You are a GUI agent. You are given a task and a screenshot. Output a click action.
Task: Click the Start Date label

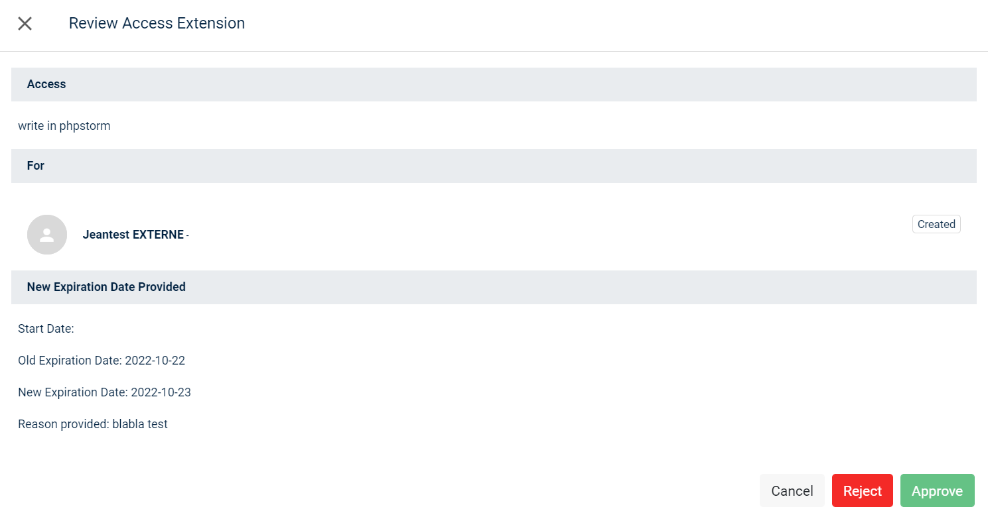click(46, 329)
